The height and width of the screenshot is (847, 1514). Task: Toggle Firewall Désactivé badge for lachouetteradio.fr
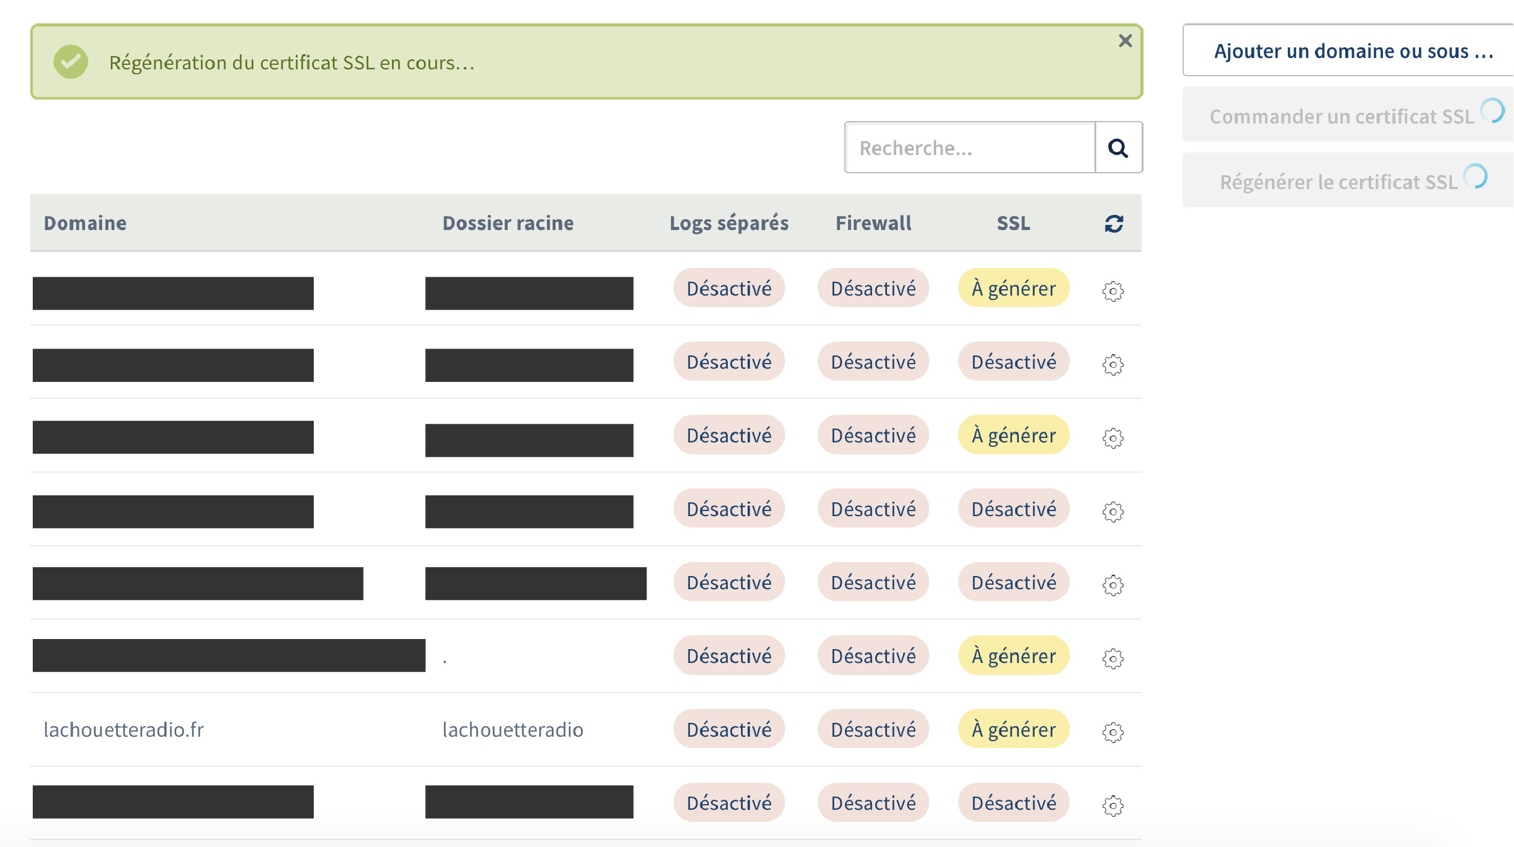[x=873, y=729]
